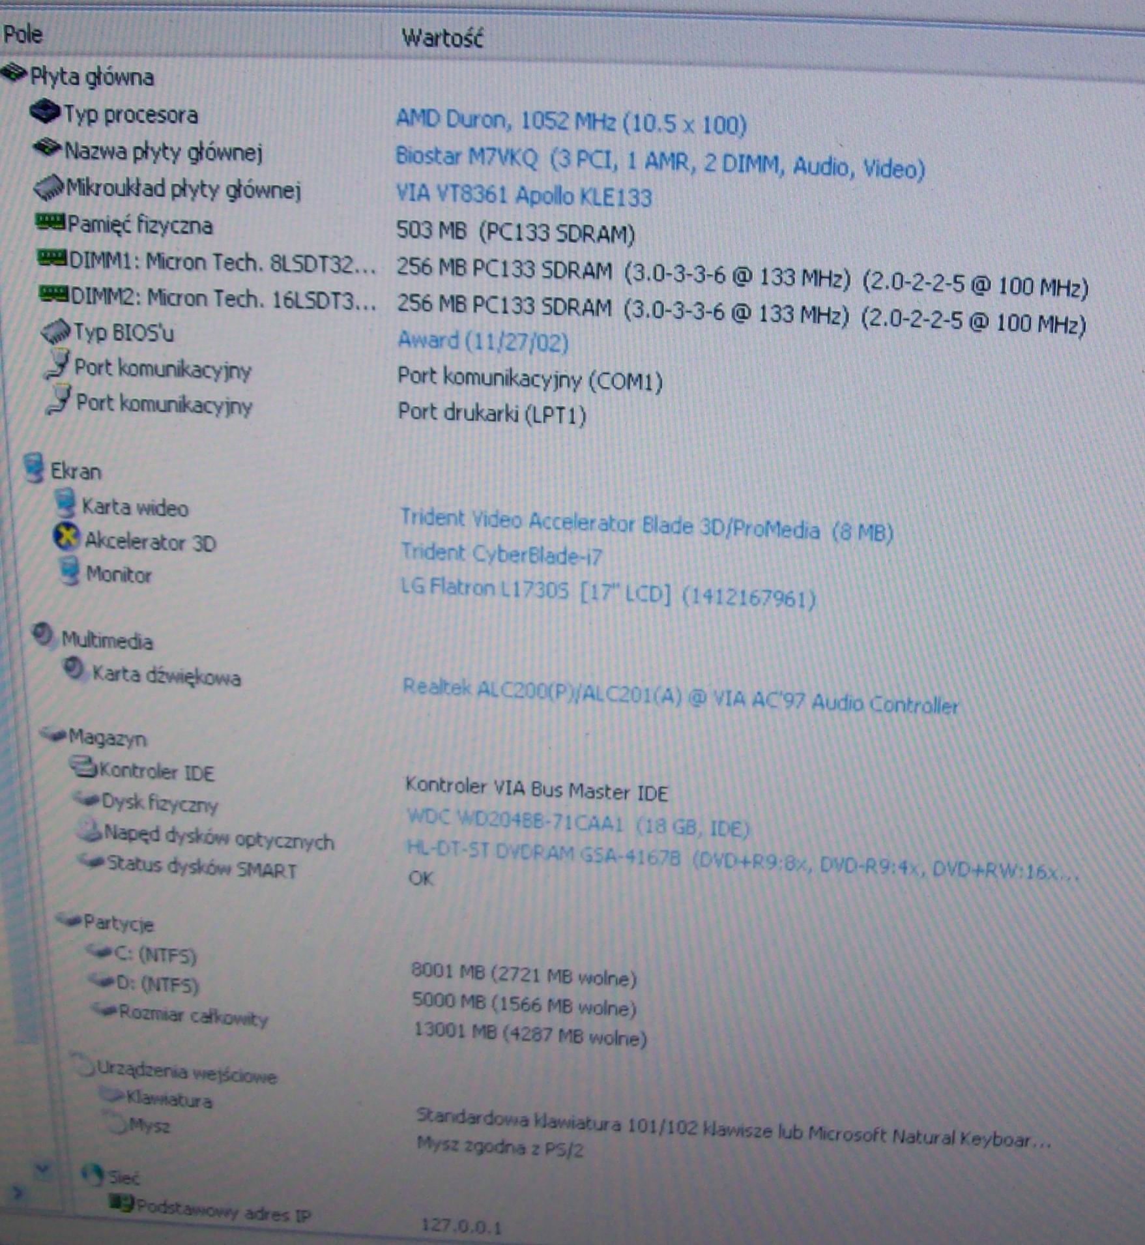Select the 13001 MB (4287 MB wolne) value
1145x1245 pixels.
tap(530, 1034)
